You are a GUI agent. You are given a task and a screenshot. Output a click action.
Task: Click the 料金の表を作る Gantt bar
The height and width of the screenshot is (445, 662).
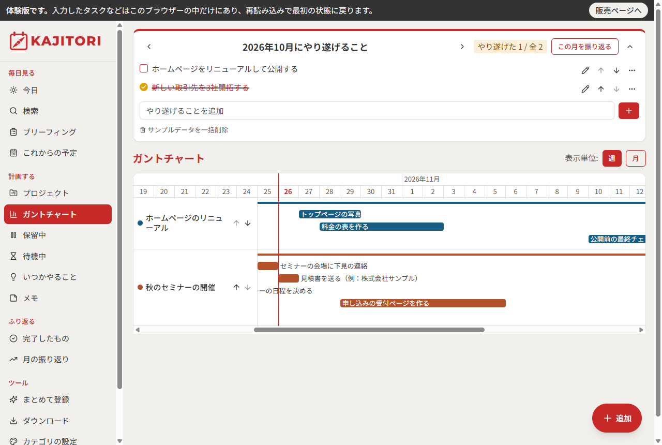pos(382,227)
